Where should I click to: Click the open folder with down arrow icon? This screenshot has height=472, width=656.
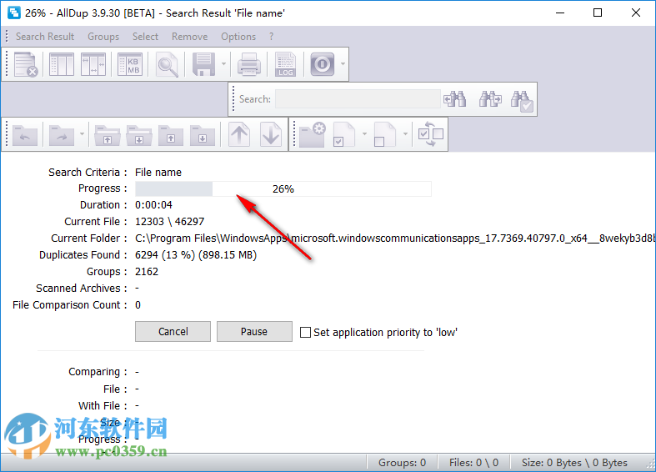[139, 135]
